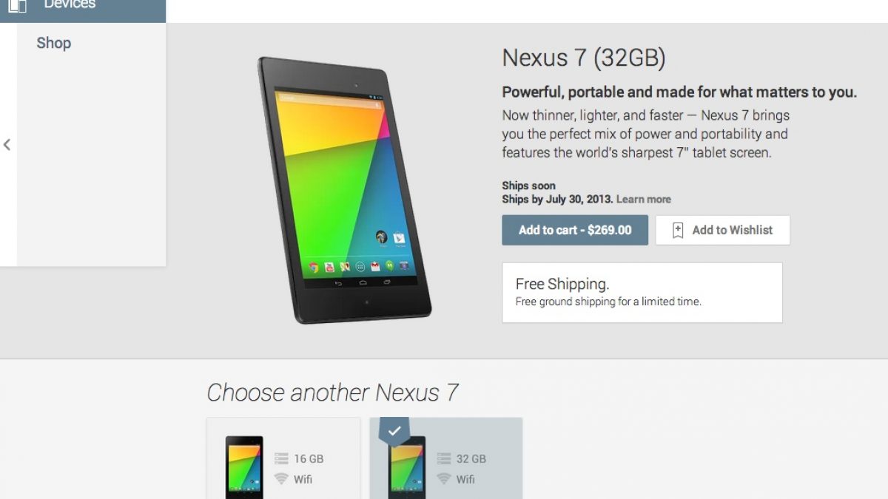
Task: Click the selected checkmark badge on 32 GB card
Action: pos(394,431)
